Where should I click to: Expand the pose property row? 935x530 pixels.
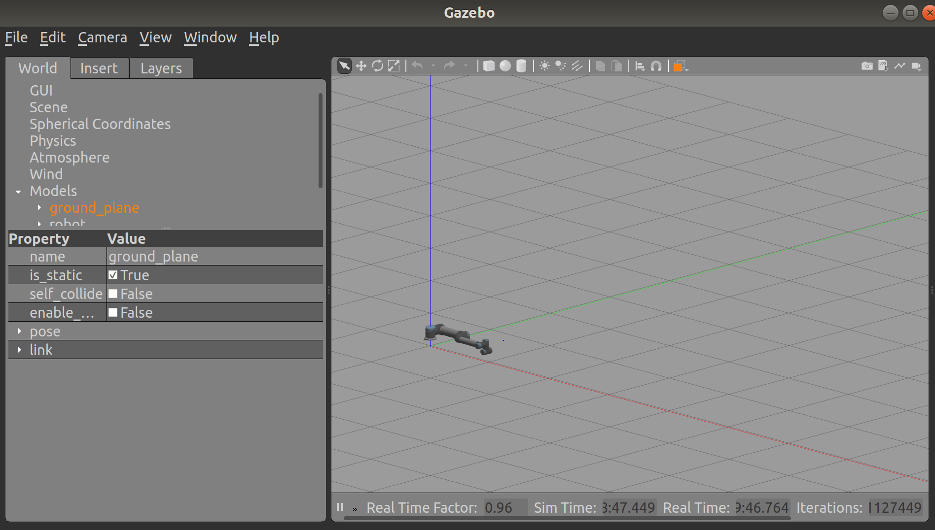pyautogui.click(x=20, y=331)
